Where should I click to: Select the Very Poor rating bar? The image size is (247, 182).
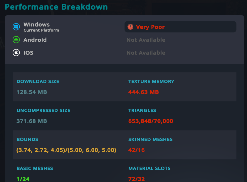pyautogui.click(x=180, y=27)
